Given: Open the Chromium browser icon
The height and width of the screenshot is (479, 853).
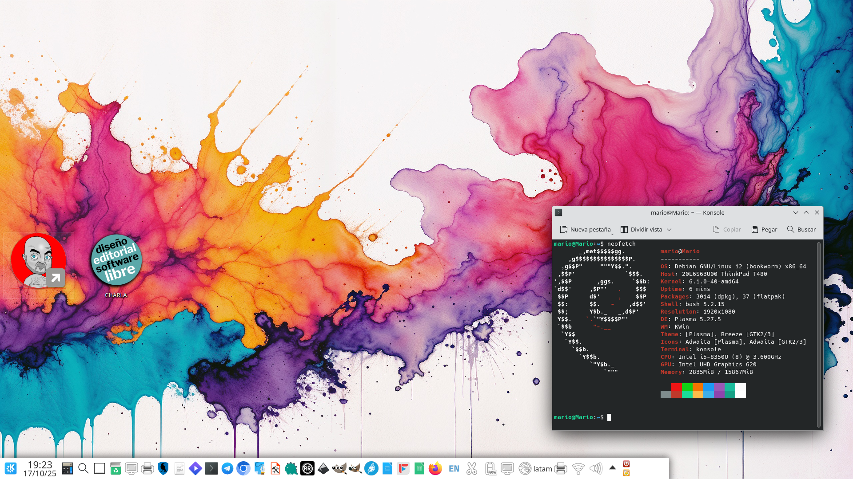Looking at the screenshot, I should click(243, 468).
